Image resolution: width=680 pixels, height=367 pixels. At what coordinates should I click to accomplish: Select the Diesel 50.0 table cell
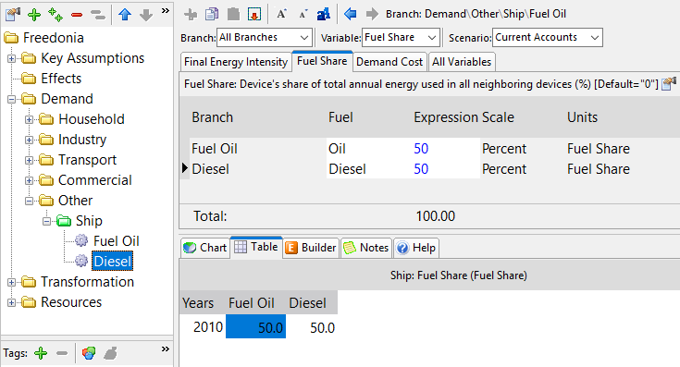[312, 327]
